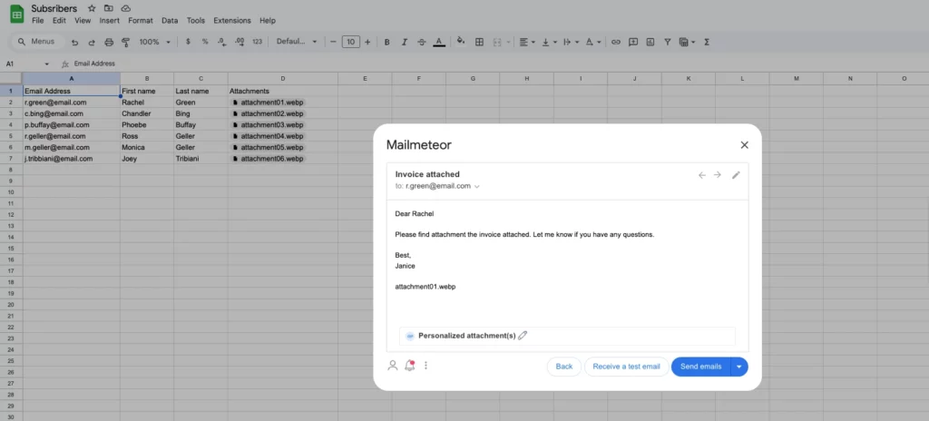Open the Tools menu
929x421 pixels.
pos(196,20)
